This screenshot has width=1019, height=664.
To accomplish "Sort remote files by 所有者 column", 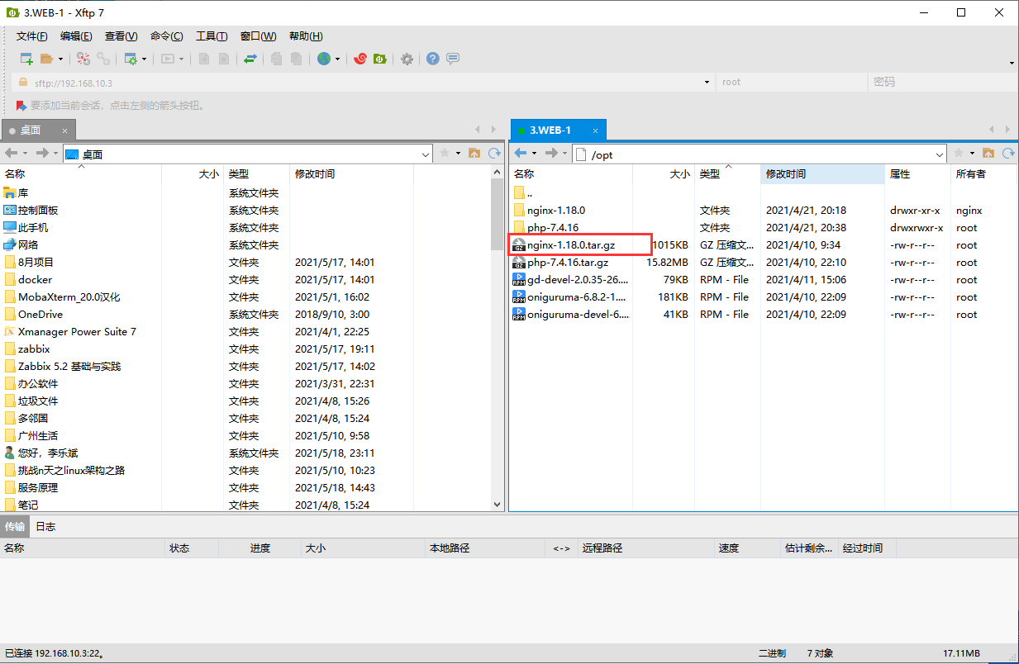I will click(983, 174).
